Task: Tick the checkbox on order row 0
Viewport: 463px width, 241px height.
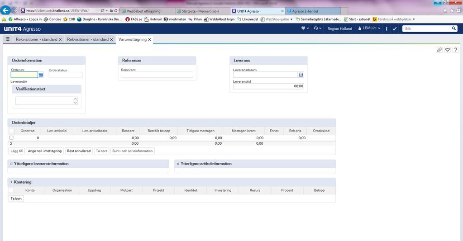Action: pyautogui.click(x=11, y=137)
